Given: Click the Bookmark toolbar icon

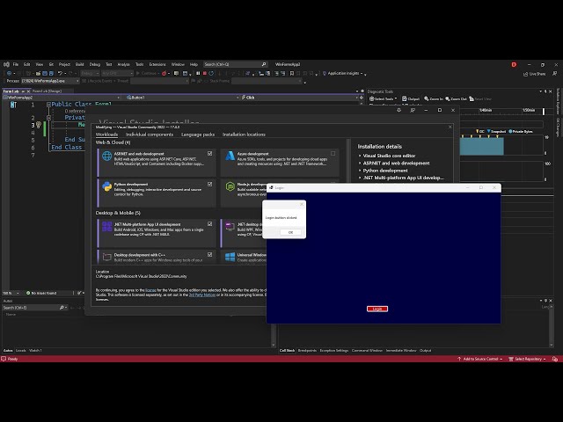Looking at the screenshot, I should coord(291,73).
